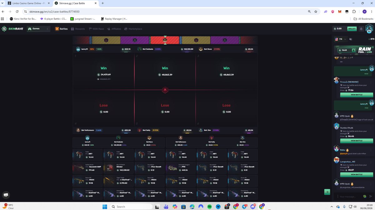
Task: Select the Bot Sally player column header
Action: [212, 140]
